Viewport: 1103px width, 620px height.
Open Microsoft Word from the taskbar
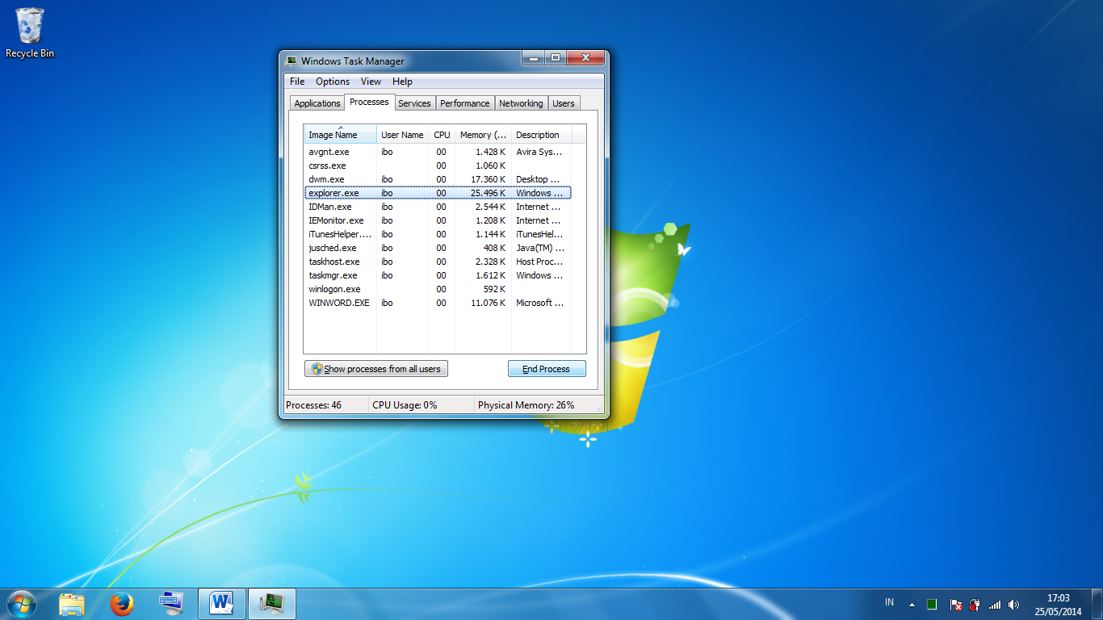(x=220, y=603)
